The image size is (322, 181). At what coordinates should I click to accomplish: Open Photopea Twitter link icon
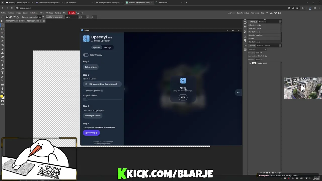(x=275, y=13)
